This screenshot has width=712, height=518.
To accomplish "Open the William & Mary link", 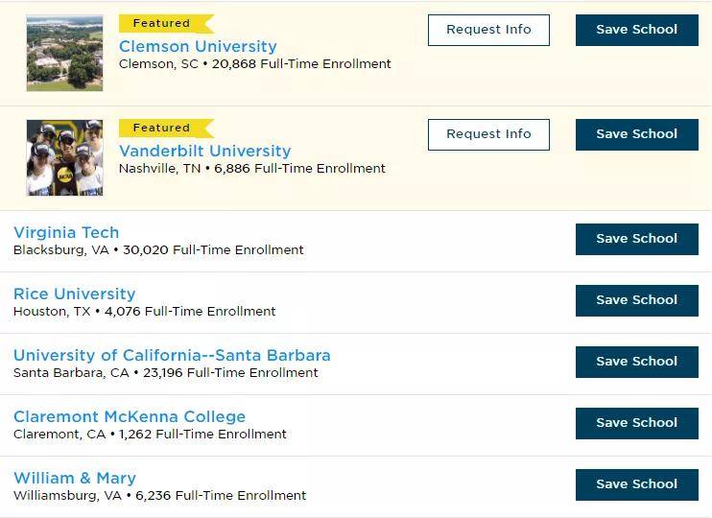I will coord(75,478).
